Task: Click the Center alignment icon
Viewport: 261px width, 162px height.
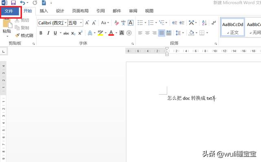Action: point(147,33)
